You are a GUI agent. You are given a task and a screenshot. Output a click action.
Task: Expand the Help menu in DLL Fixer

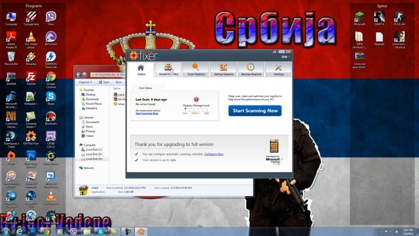(285, 57)
